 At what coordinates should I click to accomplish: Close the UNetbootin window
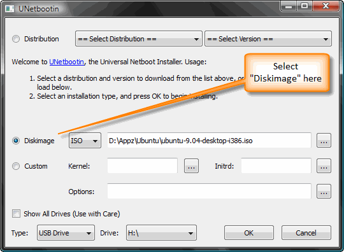point(326,6)
